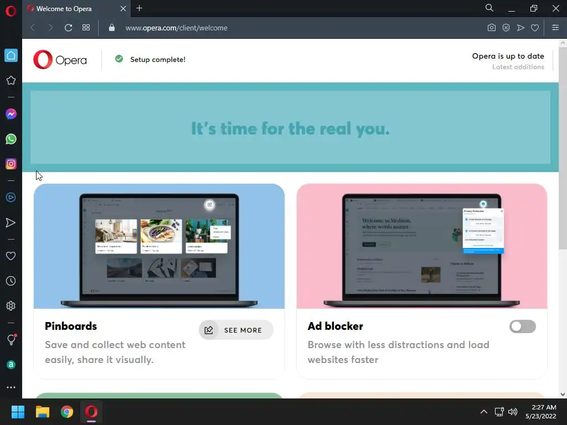Open lightbulb tips icon in sidebar

point(11,340)
